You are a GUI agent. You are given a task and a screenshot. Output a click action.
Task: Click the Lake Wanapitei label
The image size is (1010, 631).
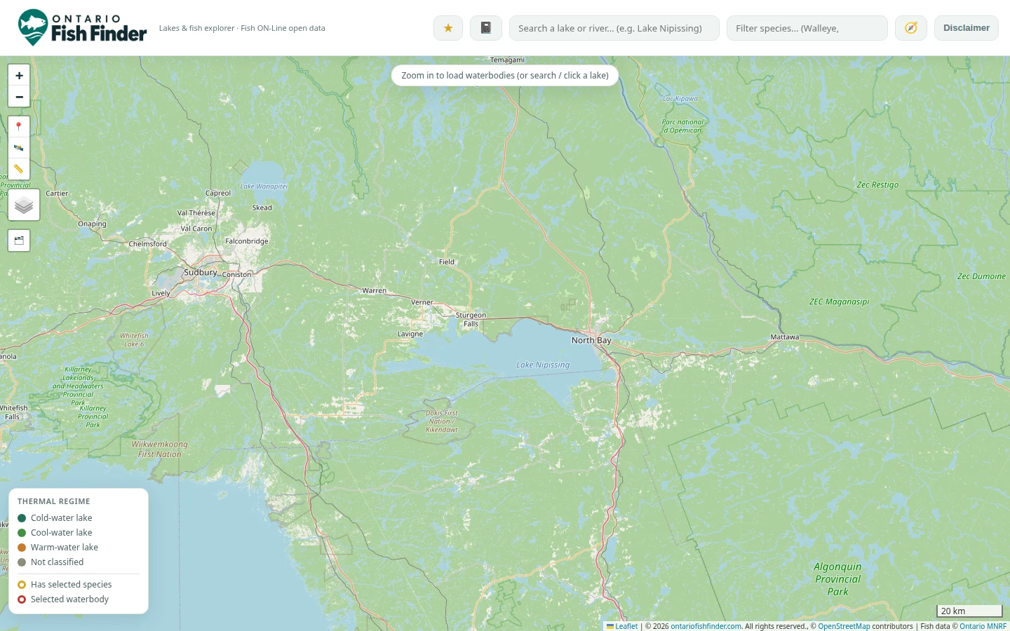coord(264,186)
